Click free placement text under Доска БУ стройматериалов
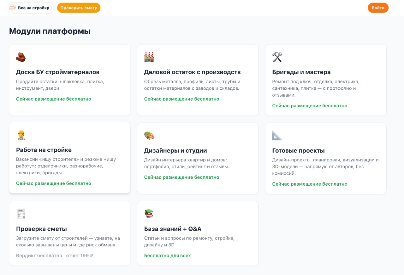This screenshot has width=404, height=275. [x=54, y=99]
